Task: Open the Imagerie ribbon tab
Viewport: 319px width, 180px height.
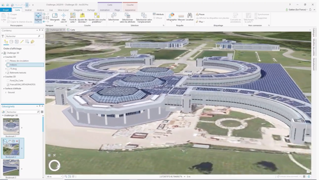Action: [x=78, y=10]
